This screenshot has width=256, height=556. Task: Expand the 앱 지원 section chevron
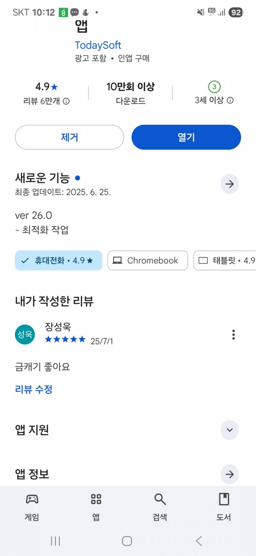[x=230, y=430]
